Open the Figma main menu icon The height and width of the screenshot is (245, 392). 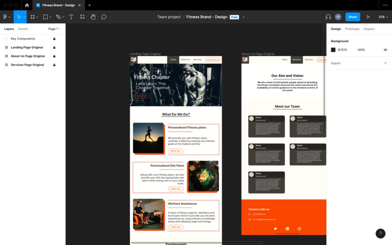tap(5, 17)
